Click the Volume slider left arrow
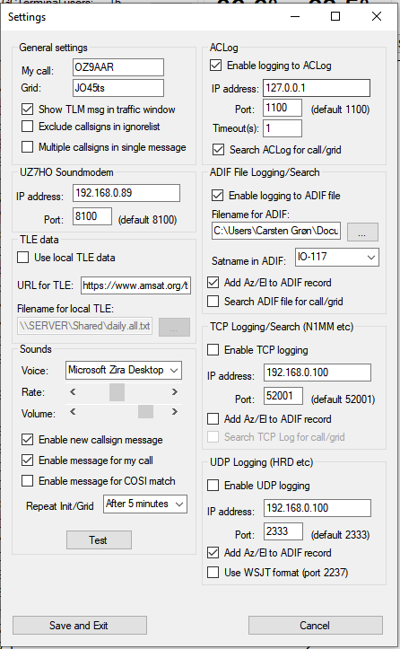The width and height of the screenshot is (400, 649). (73, 411)
